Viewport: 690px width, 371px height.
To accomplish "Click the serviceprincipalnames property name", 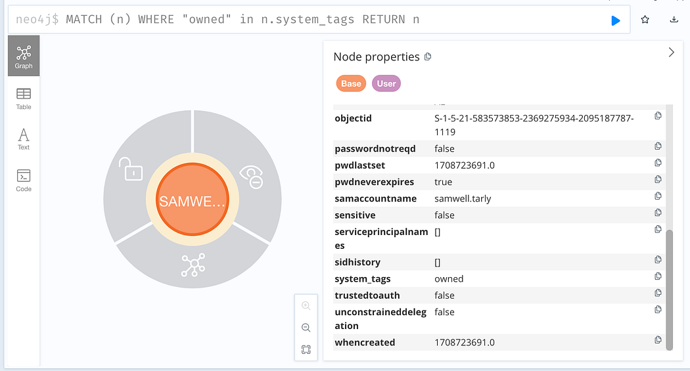I will click(x=381, y=238).
